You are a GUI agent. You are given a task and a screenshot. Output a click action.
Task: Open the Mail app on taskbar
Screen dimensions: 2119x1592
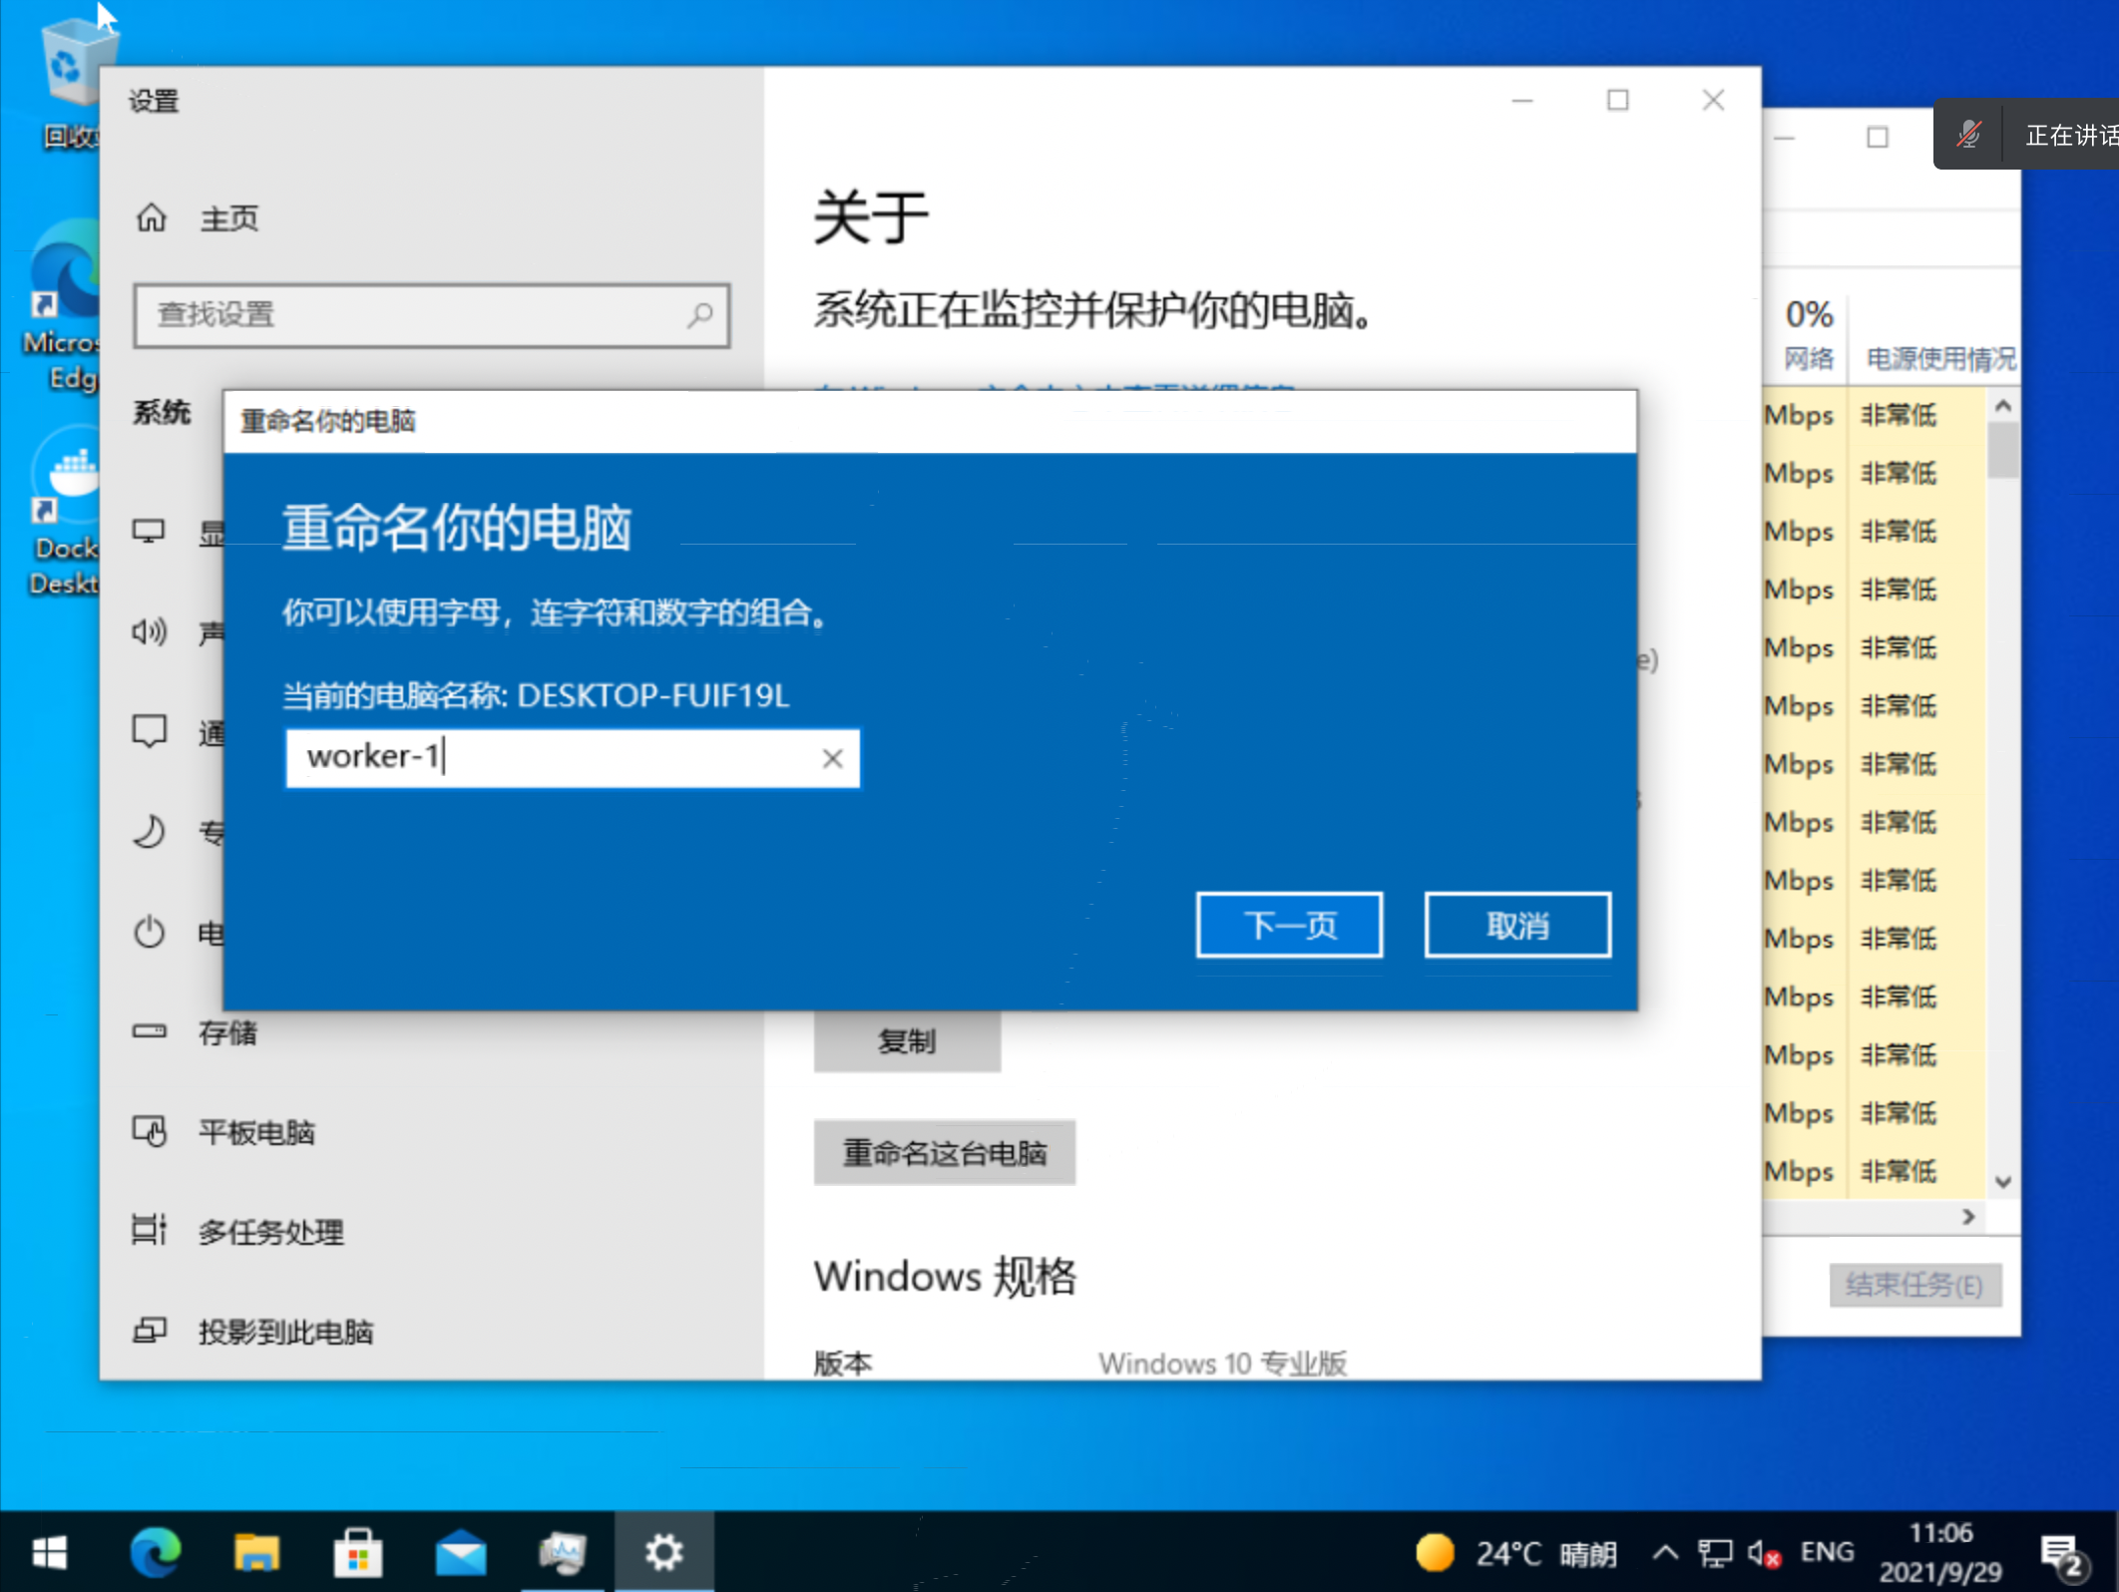click(x=460, y=1553)
